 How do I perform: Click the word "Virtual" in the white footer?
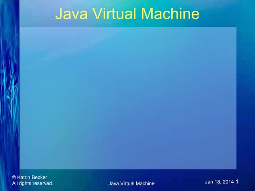coord(127,183)
